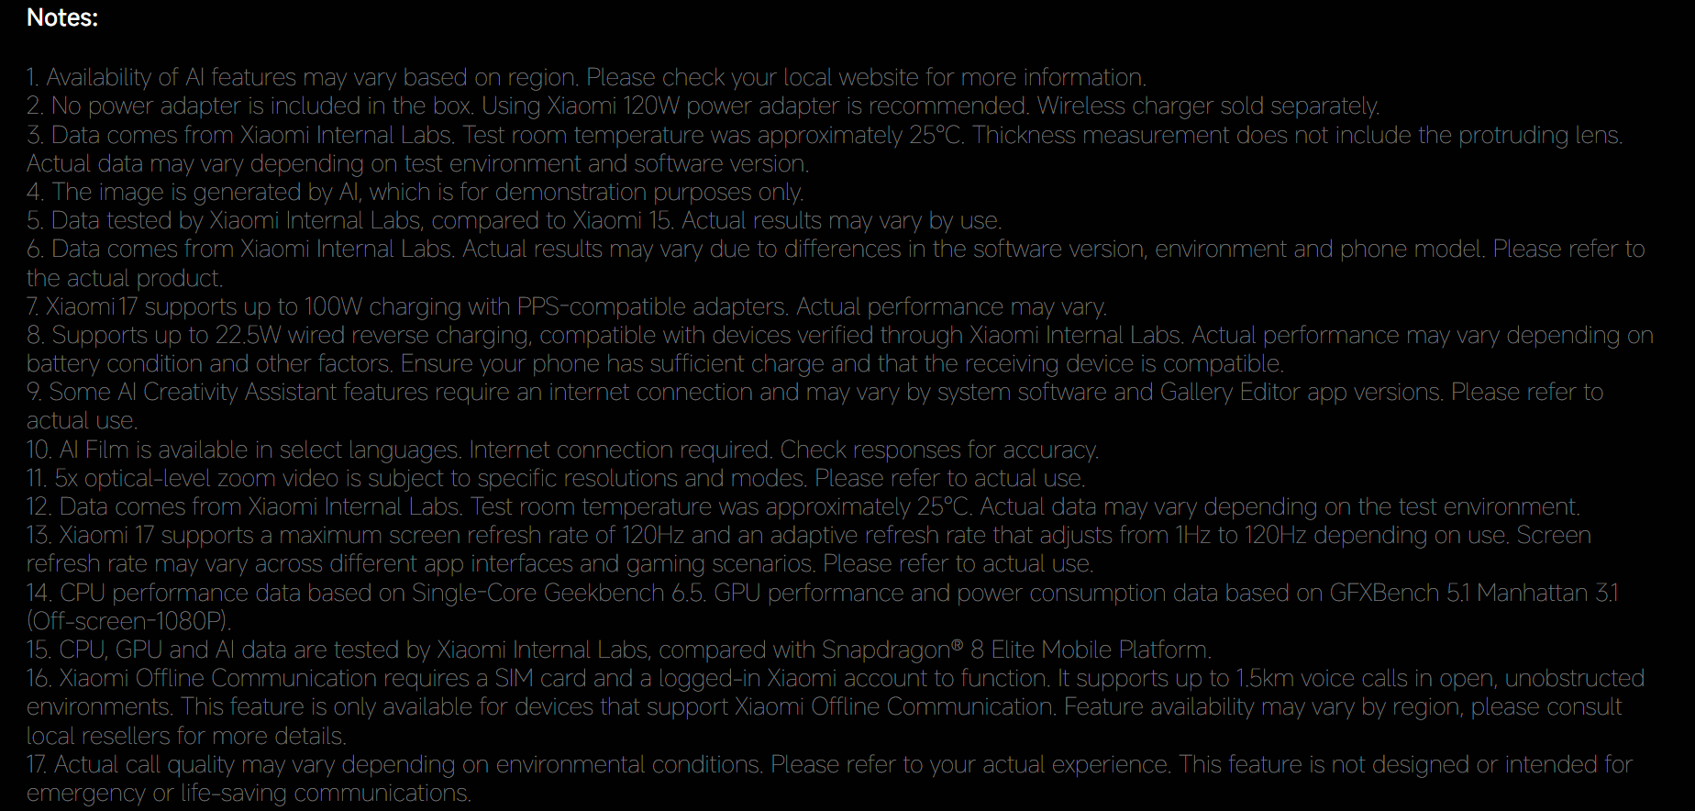Click note 6 about software version differences

pos(835,249)
